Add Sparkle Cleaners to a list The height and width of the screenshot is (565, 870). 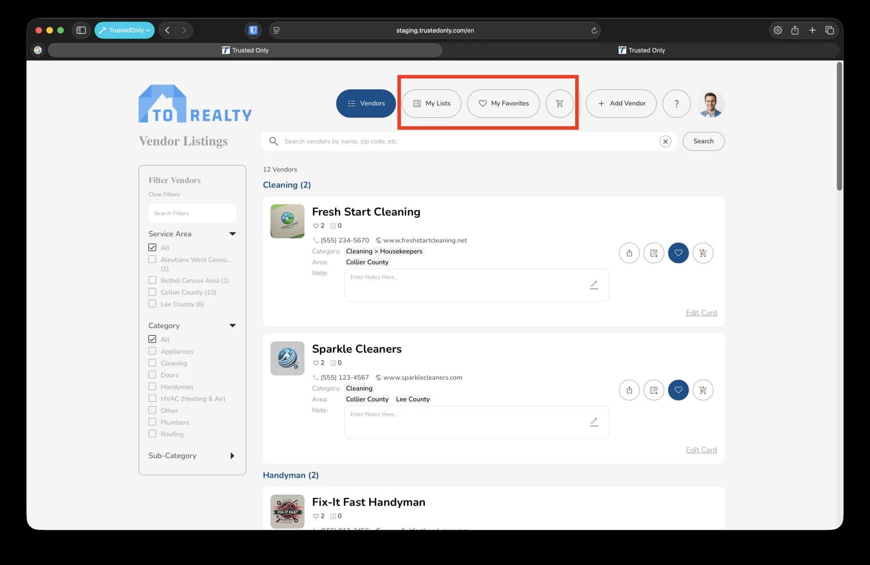coord(653,390)
